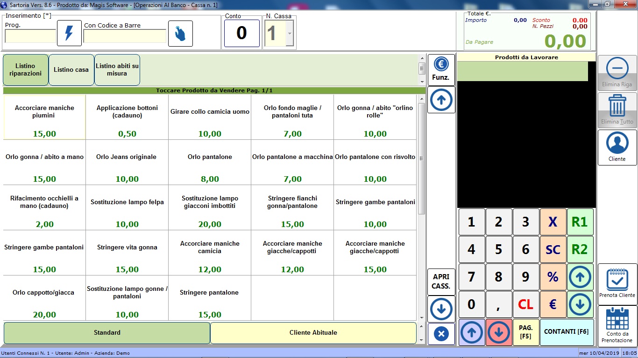The width and height of the screenshot is (638, 358).
Task: Click the touch hand icon beside barcode field
Action: click(x=180, y=33)
